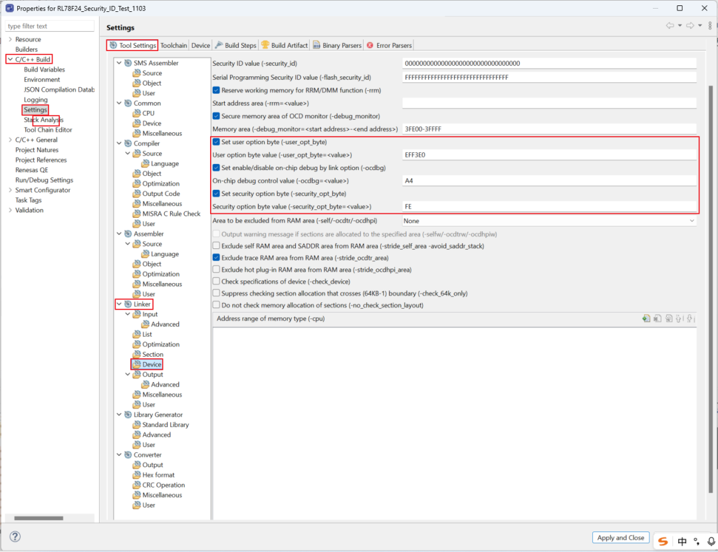Click the horizontal scrollbar under the category list

pos(39,518)
